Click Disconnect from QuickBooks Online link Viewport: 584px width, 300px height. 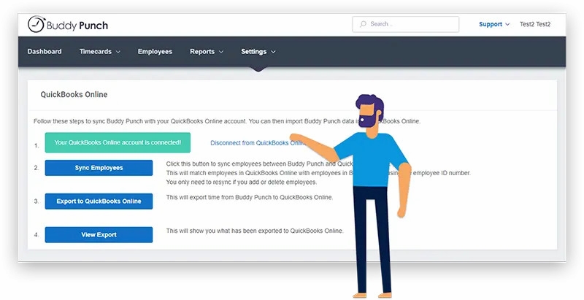(x=258, y=143)
